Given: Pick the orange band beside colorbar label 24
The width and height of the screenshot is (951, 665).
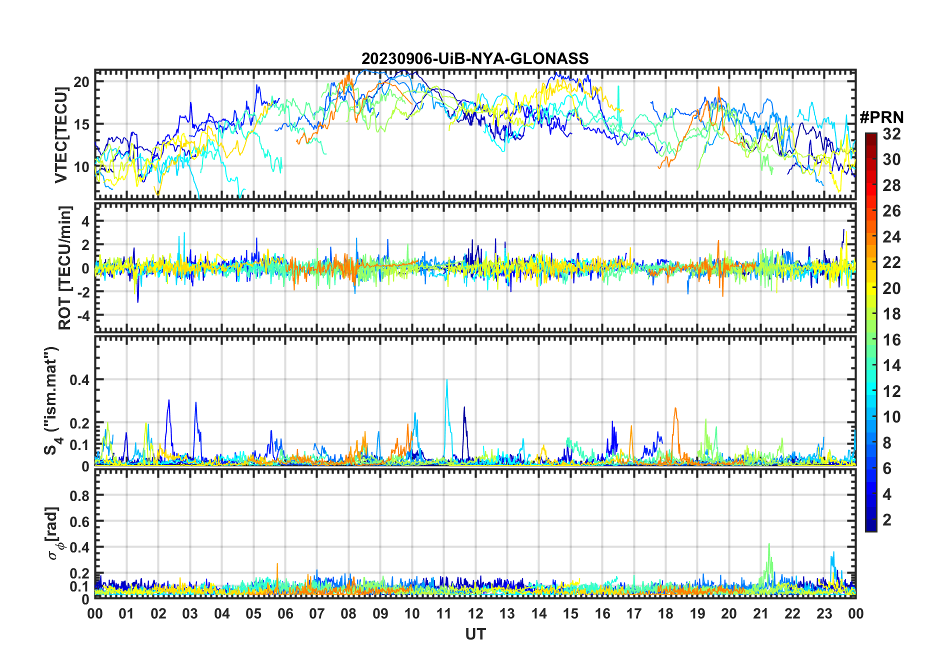Looking at the screenshot, I should tap(870, 236).
